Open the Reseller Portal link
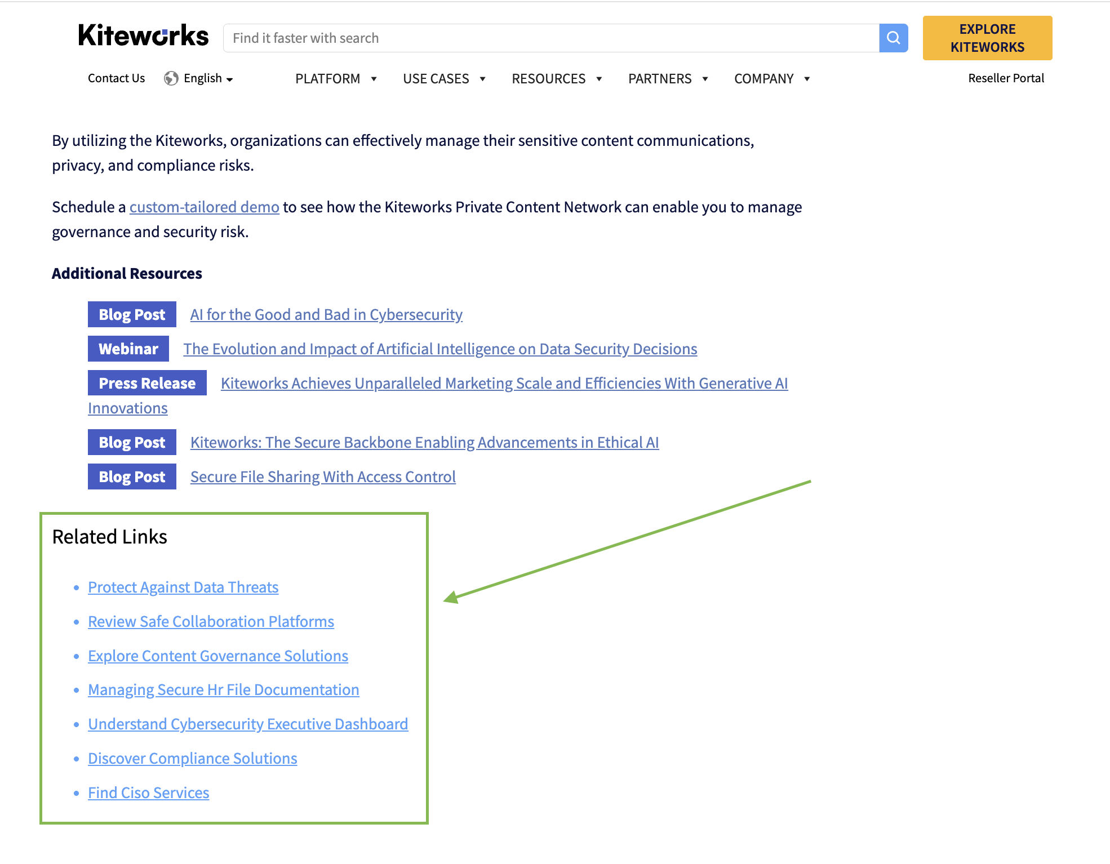 1006,78
